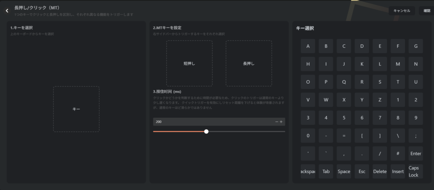Viewport: 434px width, 190px height.
Task: Pick the Insert key
Action: (x=398, y=171)
